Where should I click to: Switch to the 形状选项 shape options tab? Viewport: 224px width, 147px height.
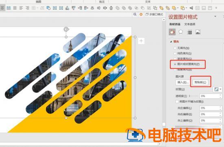click(175, 24)
